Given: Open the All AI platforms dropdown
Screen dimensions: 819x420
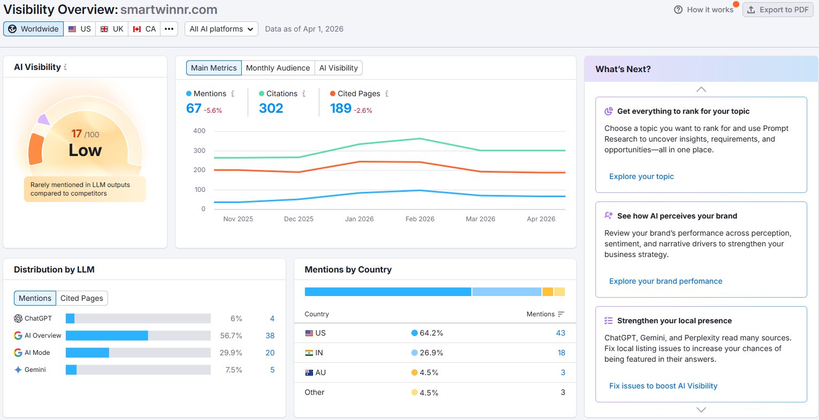Looking at the screenshot, I should coord(220,29).
